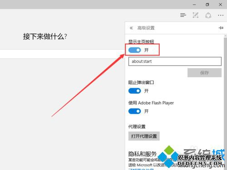Screen dimensions: 227x170
Task: Close the browser window
Action: tap(220, 5)
